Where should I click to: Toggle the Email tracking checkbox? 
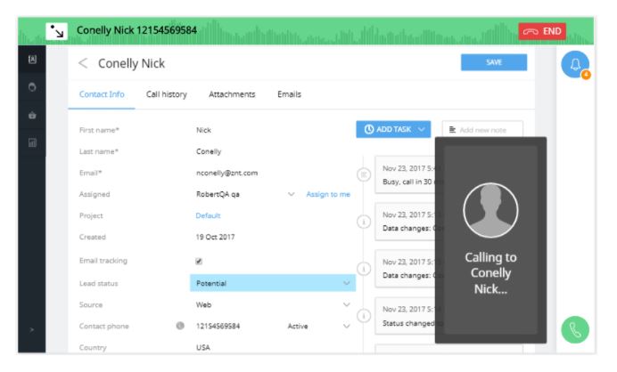199,262
